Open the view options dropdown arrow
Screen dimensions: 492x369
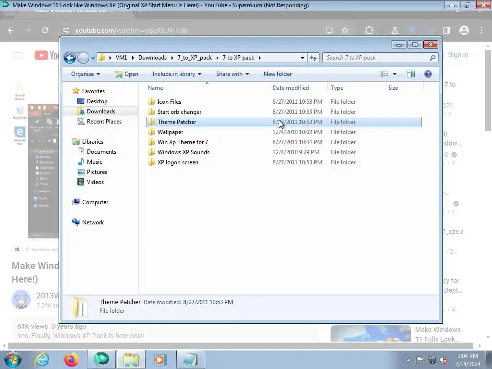(395, 74)
